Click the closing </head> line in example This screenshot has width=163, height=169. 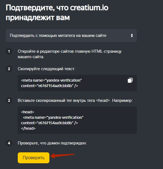[28, 128]
